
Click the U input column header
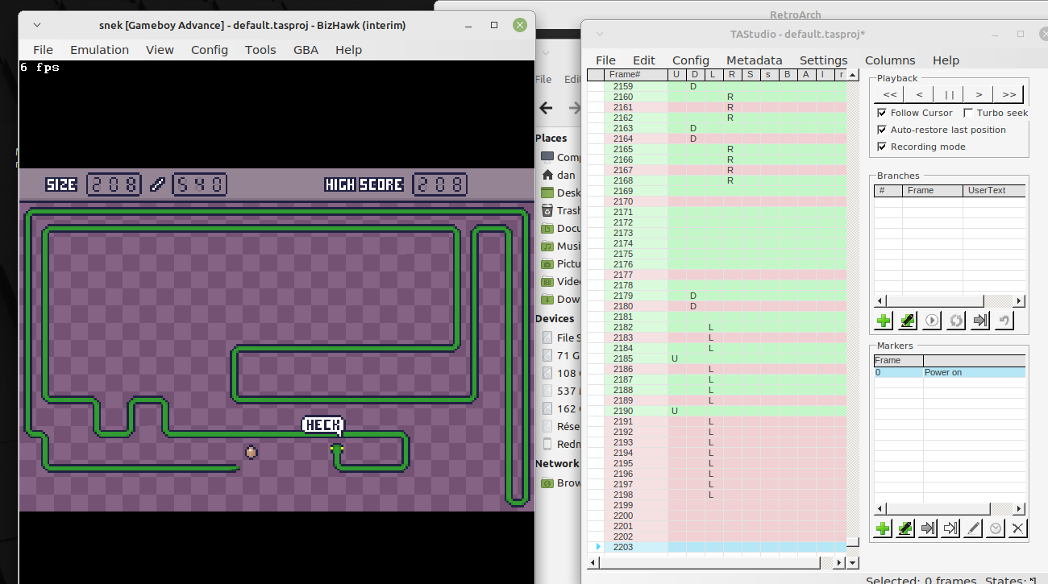click(x=676, y=75)
